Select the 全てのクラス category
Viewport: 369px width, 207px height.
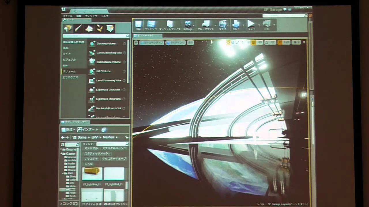[x=70, y=77]
